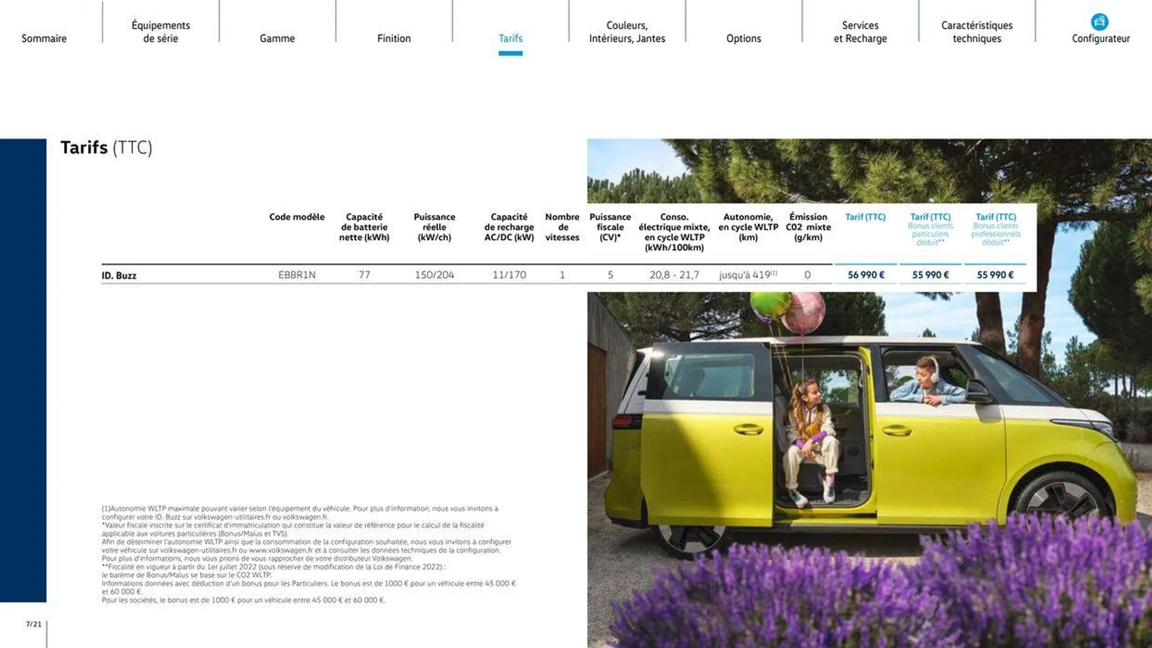Click the Services et Recharge section
Image resolution: width=1152 pixels, height=648 pixels.
tap(860, 32)
